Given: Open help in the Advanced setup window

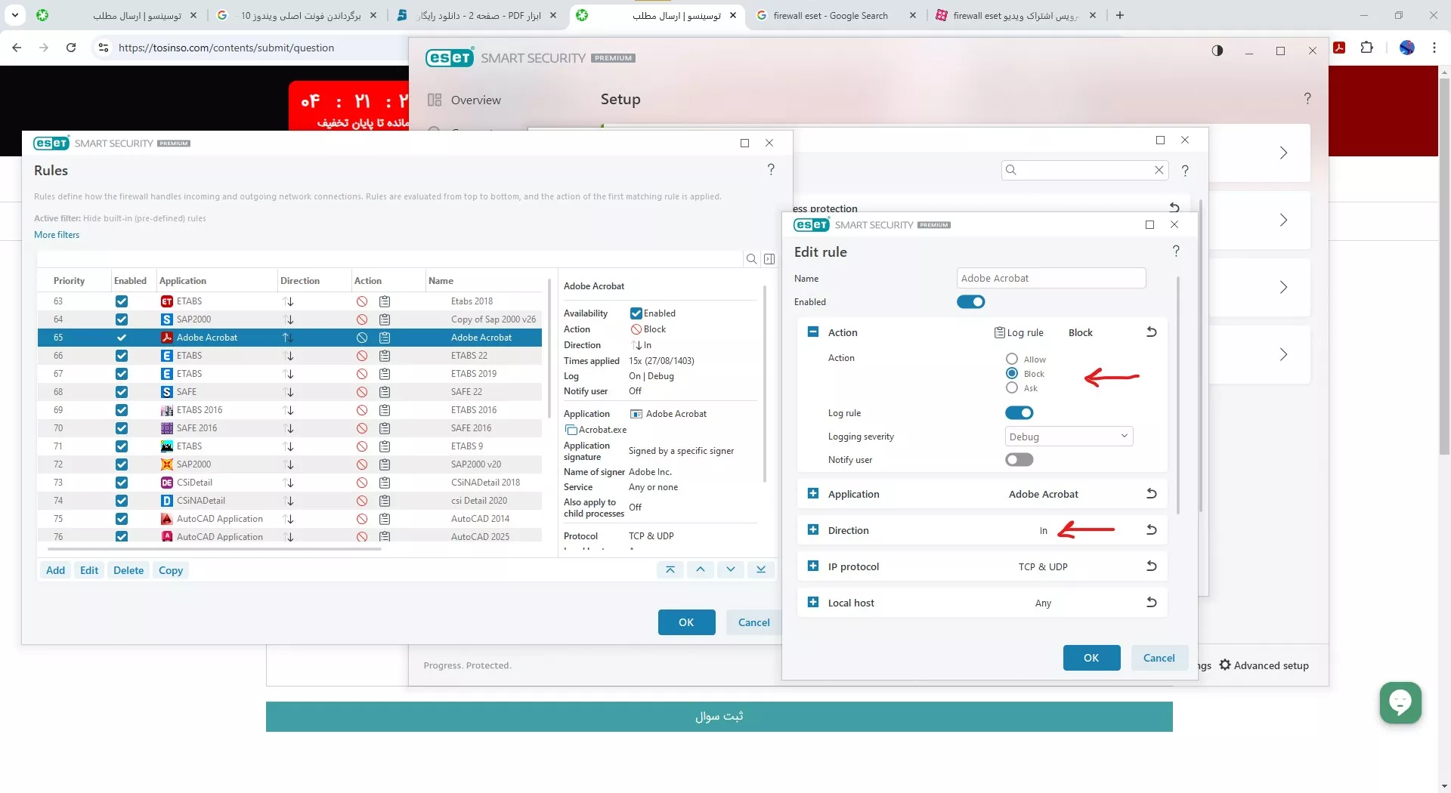Looking at the screenshot, I should tap(1185, 171).
